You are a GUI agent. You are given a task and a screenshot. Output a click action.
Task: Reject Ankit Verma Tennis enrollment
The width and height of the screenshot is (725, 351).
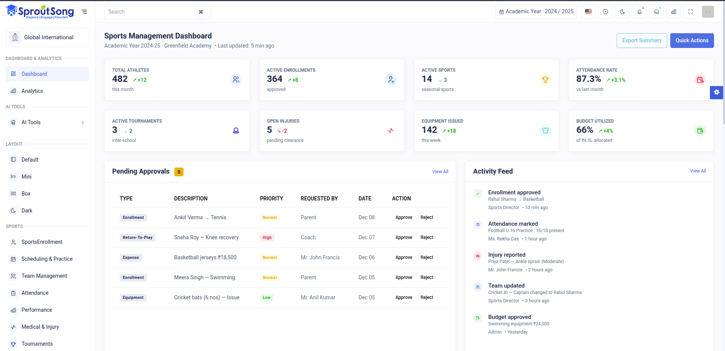click(427, 217)
